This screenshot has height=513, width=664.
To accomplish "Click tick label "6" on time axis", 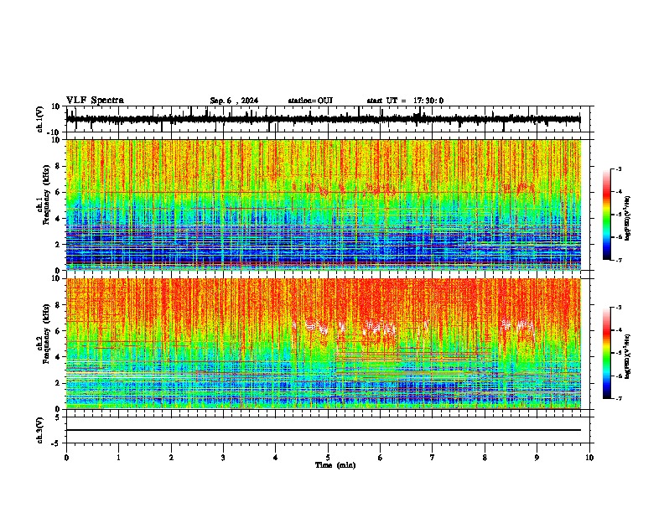I will pos(381,458).
